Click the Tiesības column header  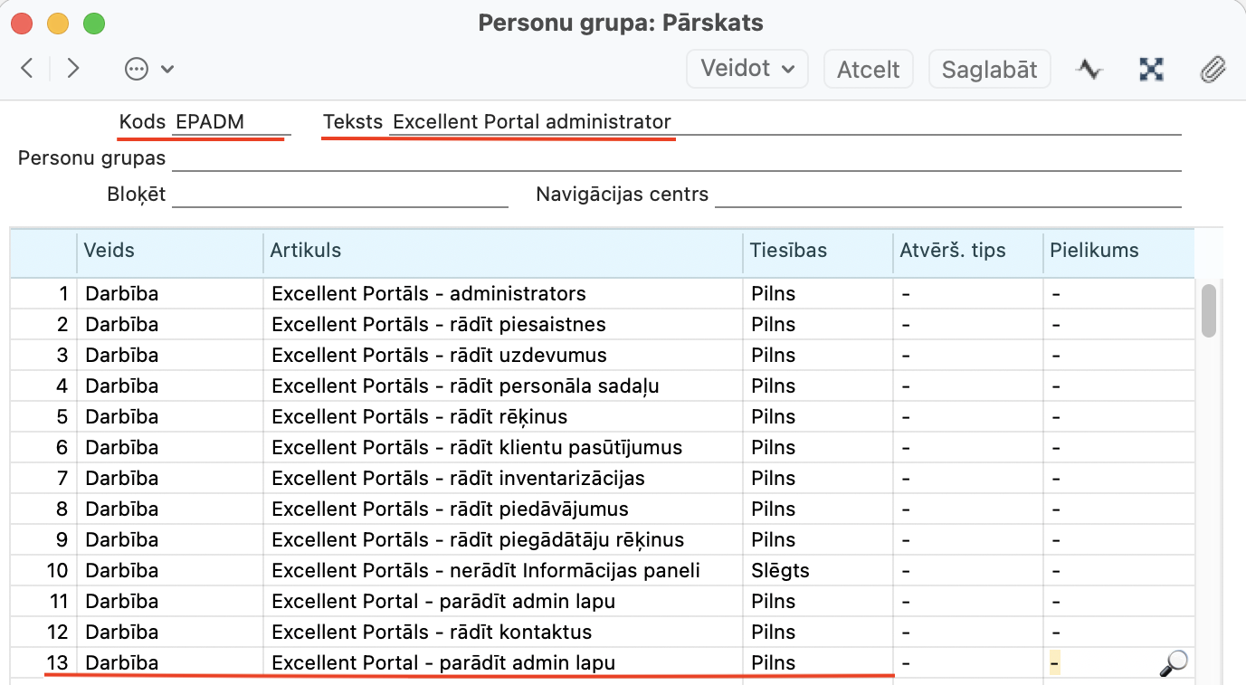coord(788,251)
